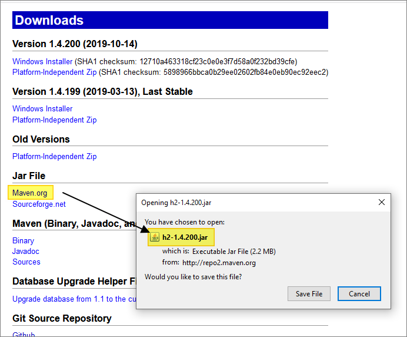Download Platform-Independent Zip for version 1.4.199
The width and height of the screenshot is (407, 337).
point(54,120)
